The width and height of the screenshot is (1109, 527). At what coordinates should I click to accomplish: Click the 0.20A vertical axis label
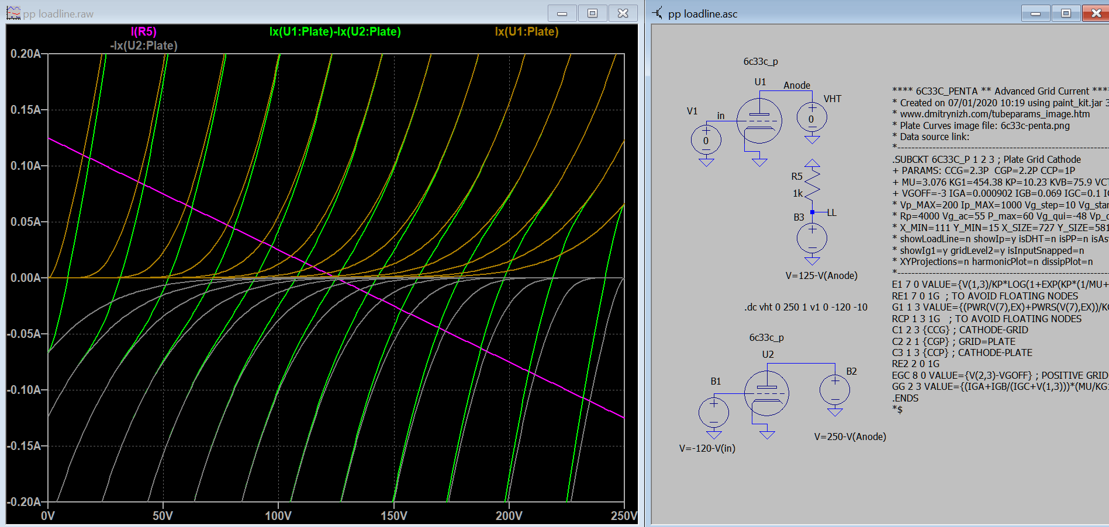26,54
